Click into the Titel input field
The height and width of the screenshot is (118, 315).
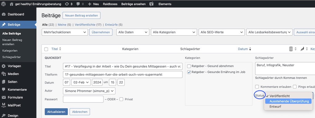pyautogui.click(x=122, y=66)
